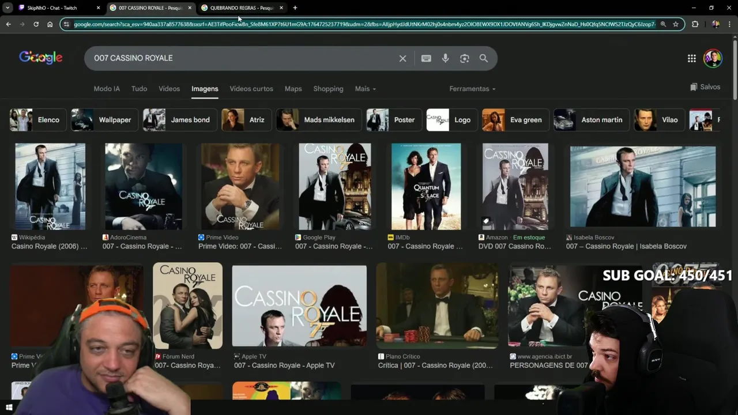This screenshot has height=415, width=738.
Task: Open the on-screen keyboard input icon
Action: point(426,58)
